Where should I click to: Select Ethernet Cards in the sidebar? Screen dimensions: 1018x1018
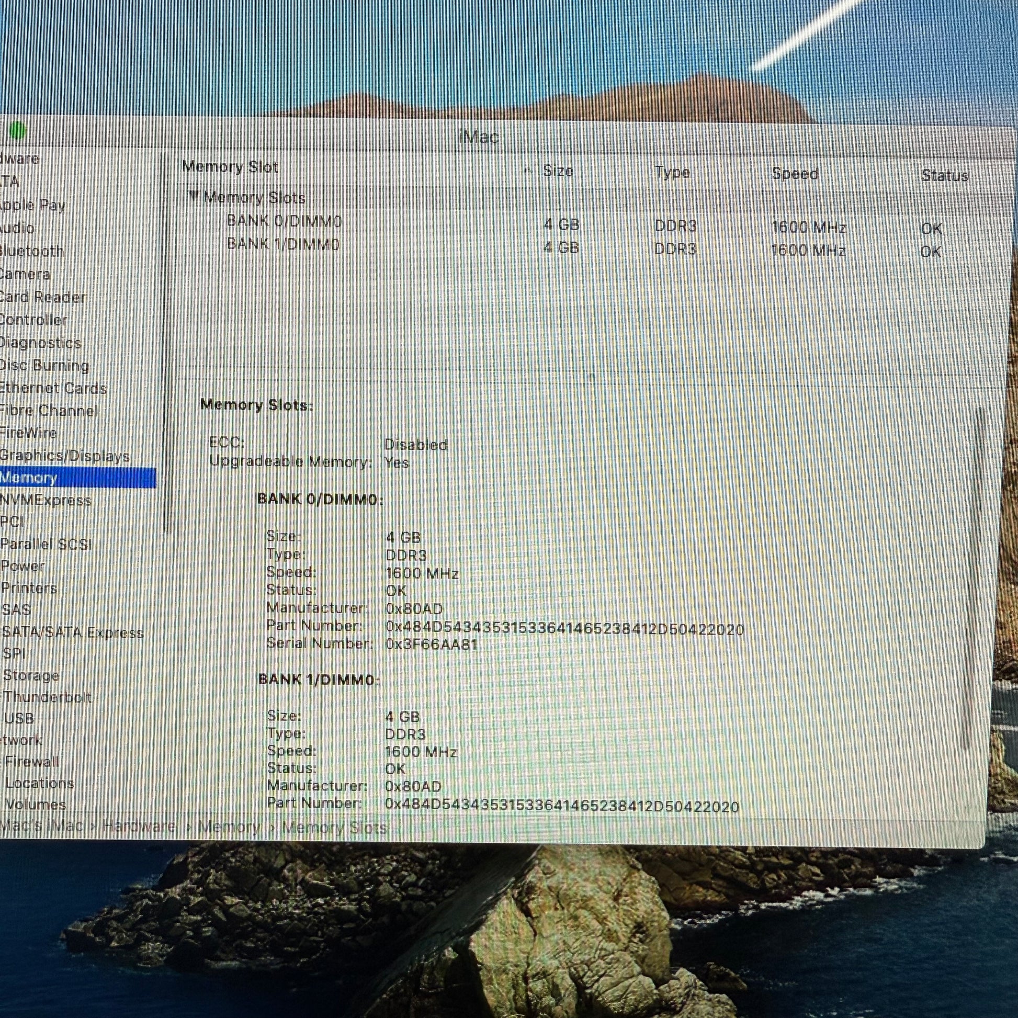click(53, 388)
